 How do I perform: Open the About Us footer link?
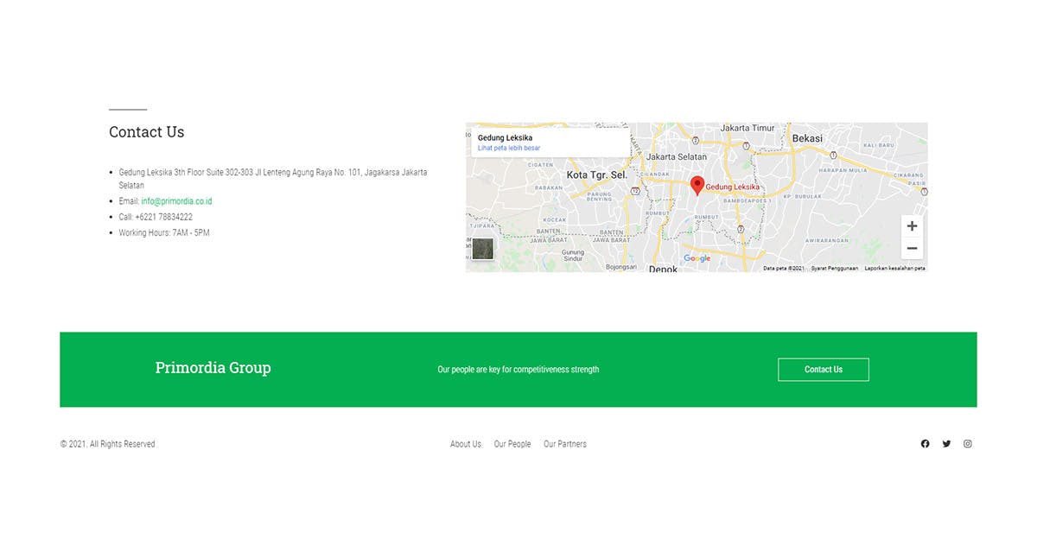pos(466,444)
